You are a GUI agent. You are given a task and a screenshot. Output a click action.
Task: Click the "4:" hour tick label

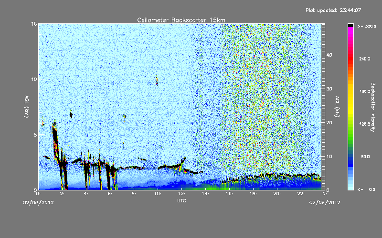coord(86,194)
